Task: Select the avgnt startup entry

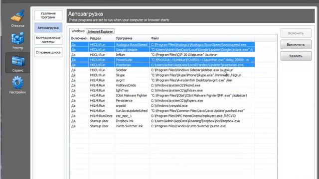Action: [x=163, y=80]
